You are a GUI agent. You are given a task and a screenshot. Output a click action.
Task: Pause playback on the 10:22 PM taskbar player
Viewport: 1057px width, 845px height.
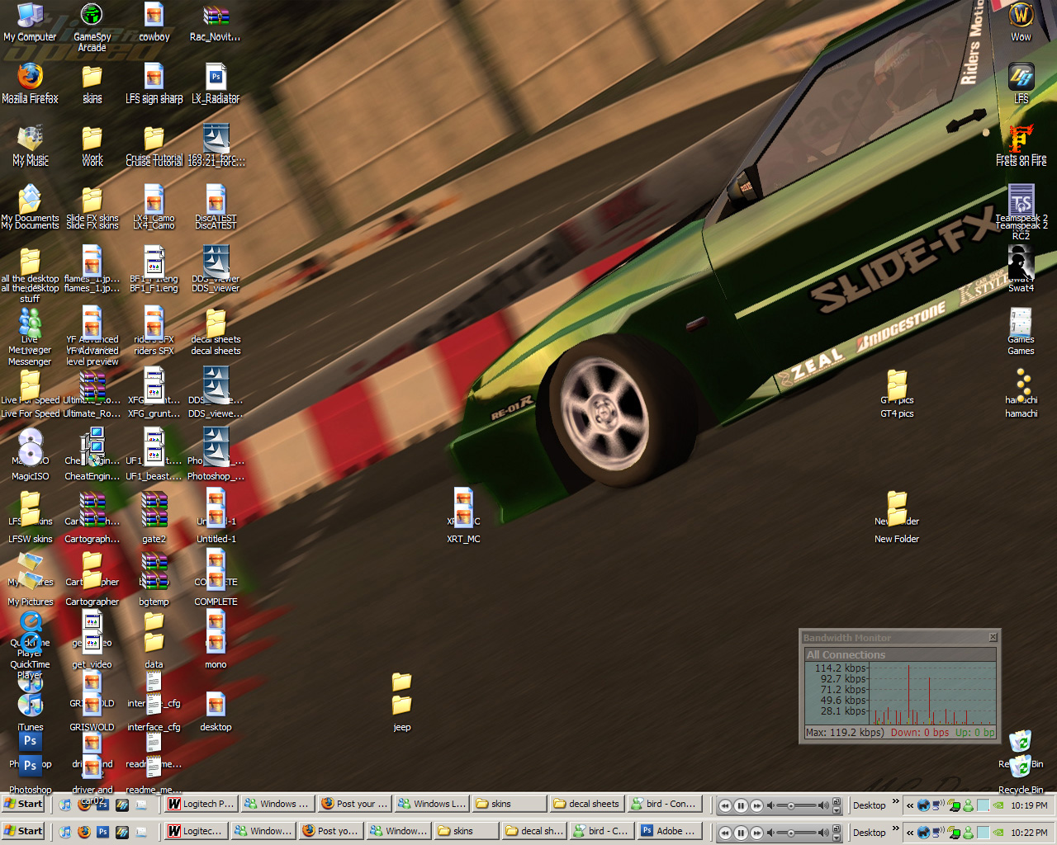coord(741,833)
